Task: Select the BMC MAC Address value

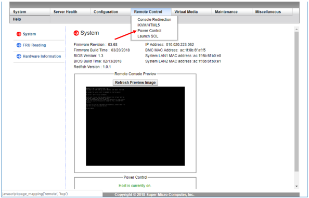Action: tap(192, 50)
